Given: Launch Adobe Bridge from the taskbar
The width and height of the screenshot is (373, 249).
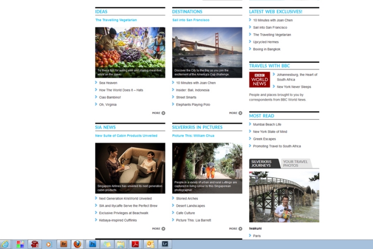Looking at the screenshot, I should coord(63,244).
